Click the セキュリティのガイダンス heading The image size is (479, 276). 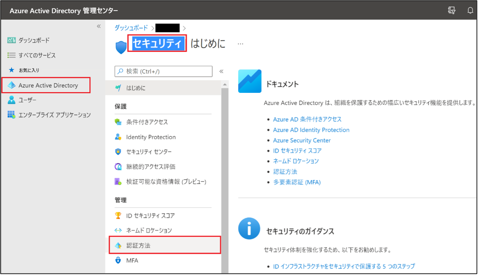pos(300,231)
